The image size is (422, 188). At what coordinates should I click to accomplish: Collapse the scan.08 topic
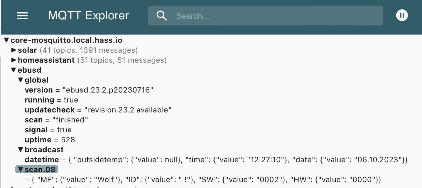point(21,170)
